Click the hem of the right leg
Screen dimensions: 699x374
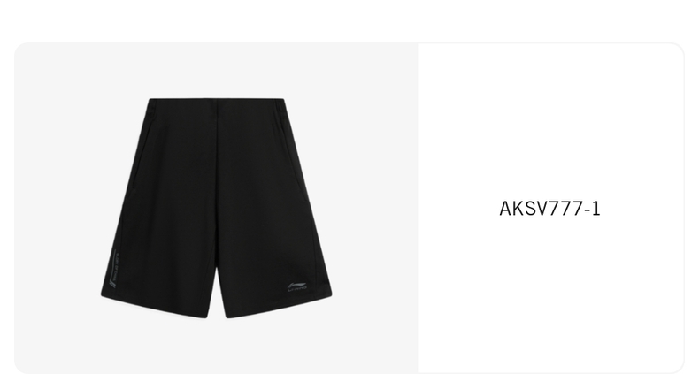click(x=279, y=308)
